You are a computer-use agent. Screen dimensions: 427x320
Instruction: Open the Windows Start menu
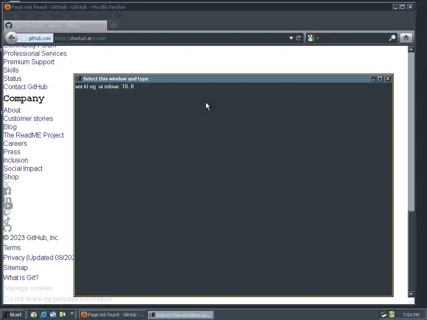(x=12, y=315)
